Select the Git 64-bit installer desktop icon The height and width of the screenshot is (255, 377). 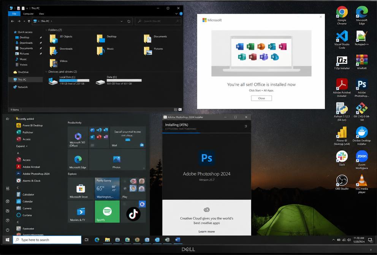[x=362, y=112]
